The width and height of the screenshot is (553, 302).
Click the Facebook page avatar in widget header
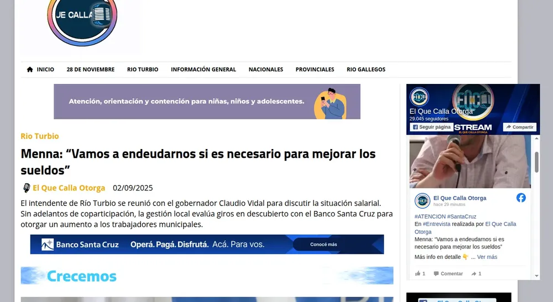(x=419, y=97)
